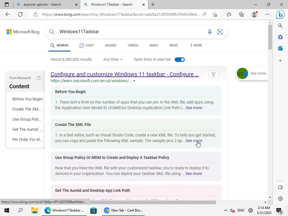
Task: Activate the Read aloud icon
Action: (204, 14)
